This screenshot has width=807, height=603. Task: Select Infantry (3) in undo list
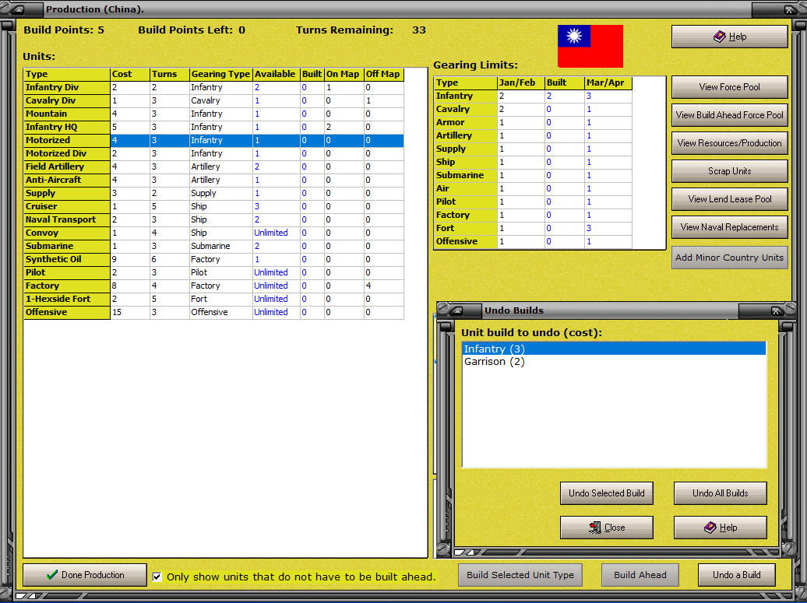point(614,349)
